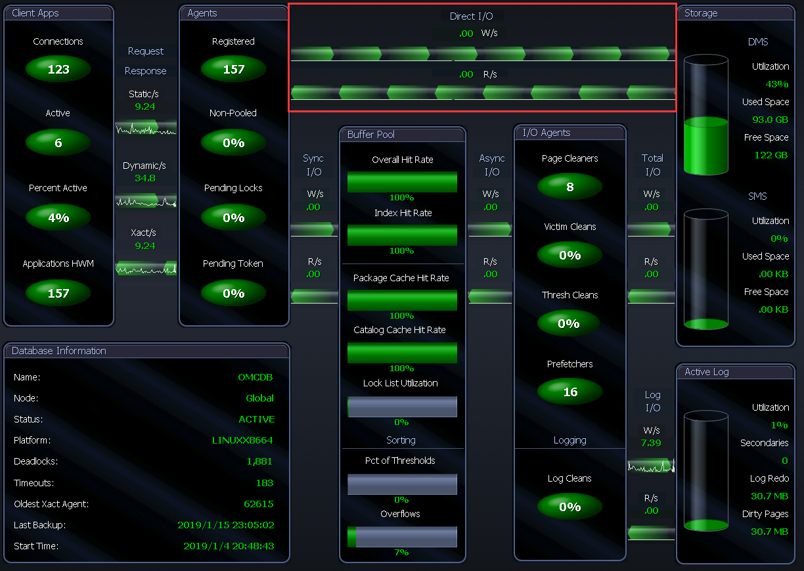The height and width of the screenshot is (571, 804).
Task: Click the Total I/O R/s arrow
Action: point(651,296)
